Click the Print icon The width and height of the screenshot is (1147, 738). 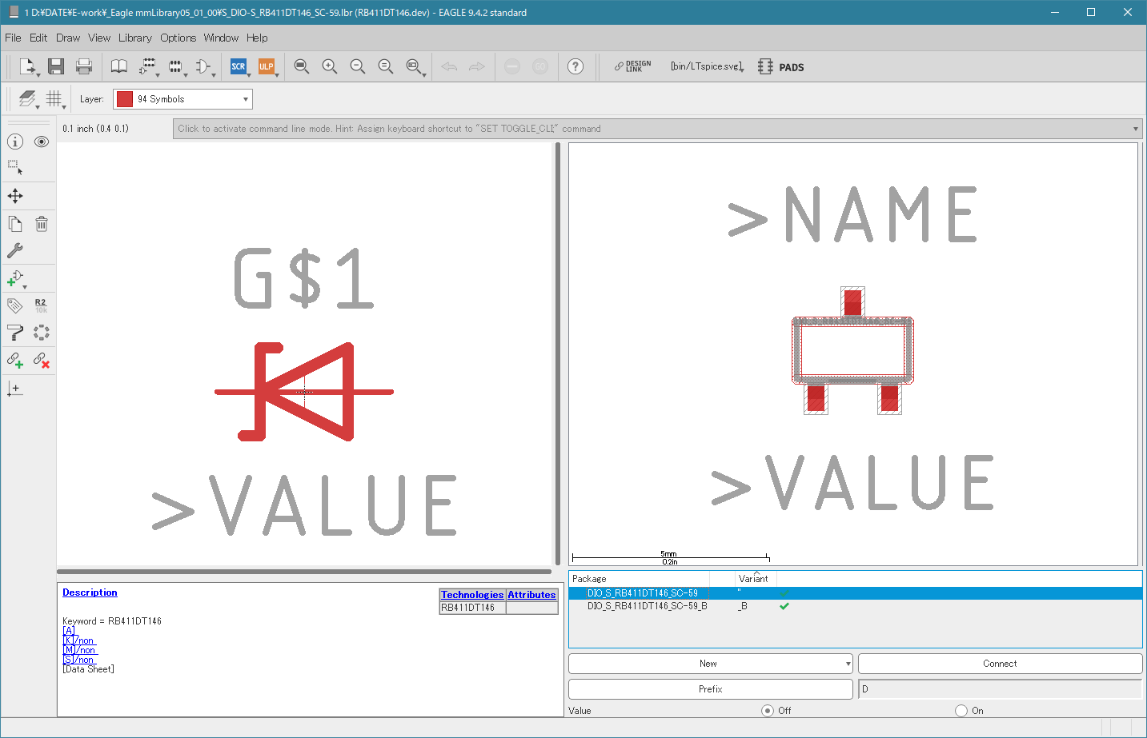[84, 66]
